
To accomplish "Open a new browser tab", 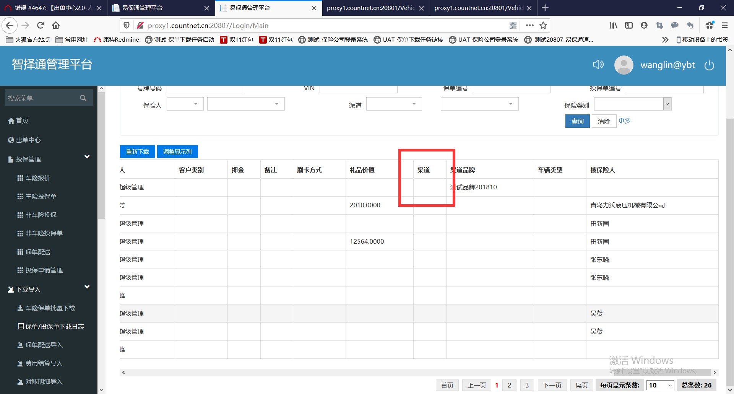I will (x=545, y=8).
